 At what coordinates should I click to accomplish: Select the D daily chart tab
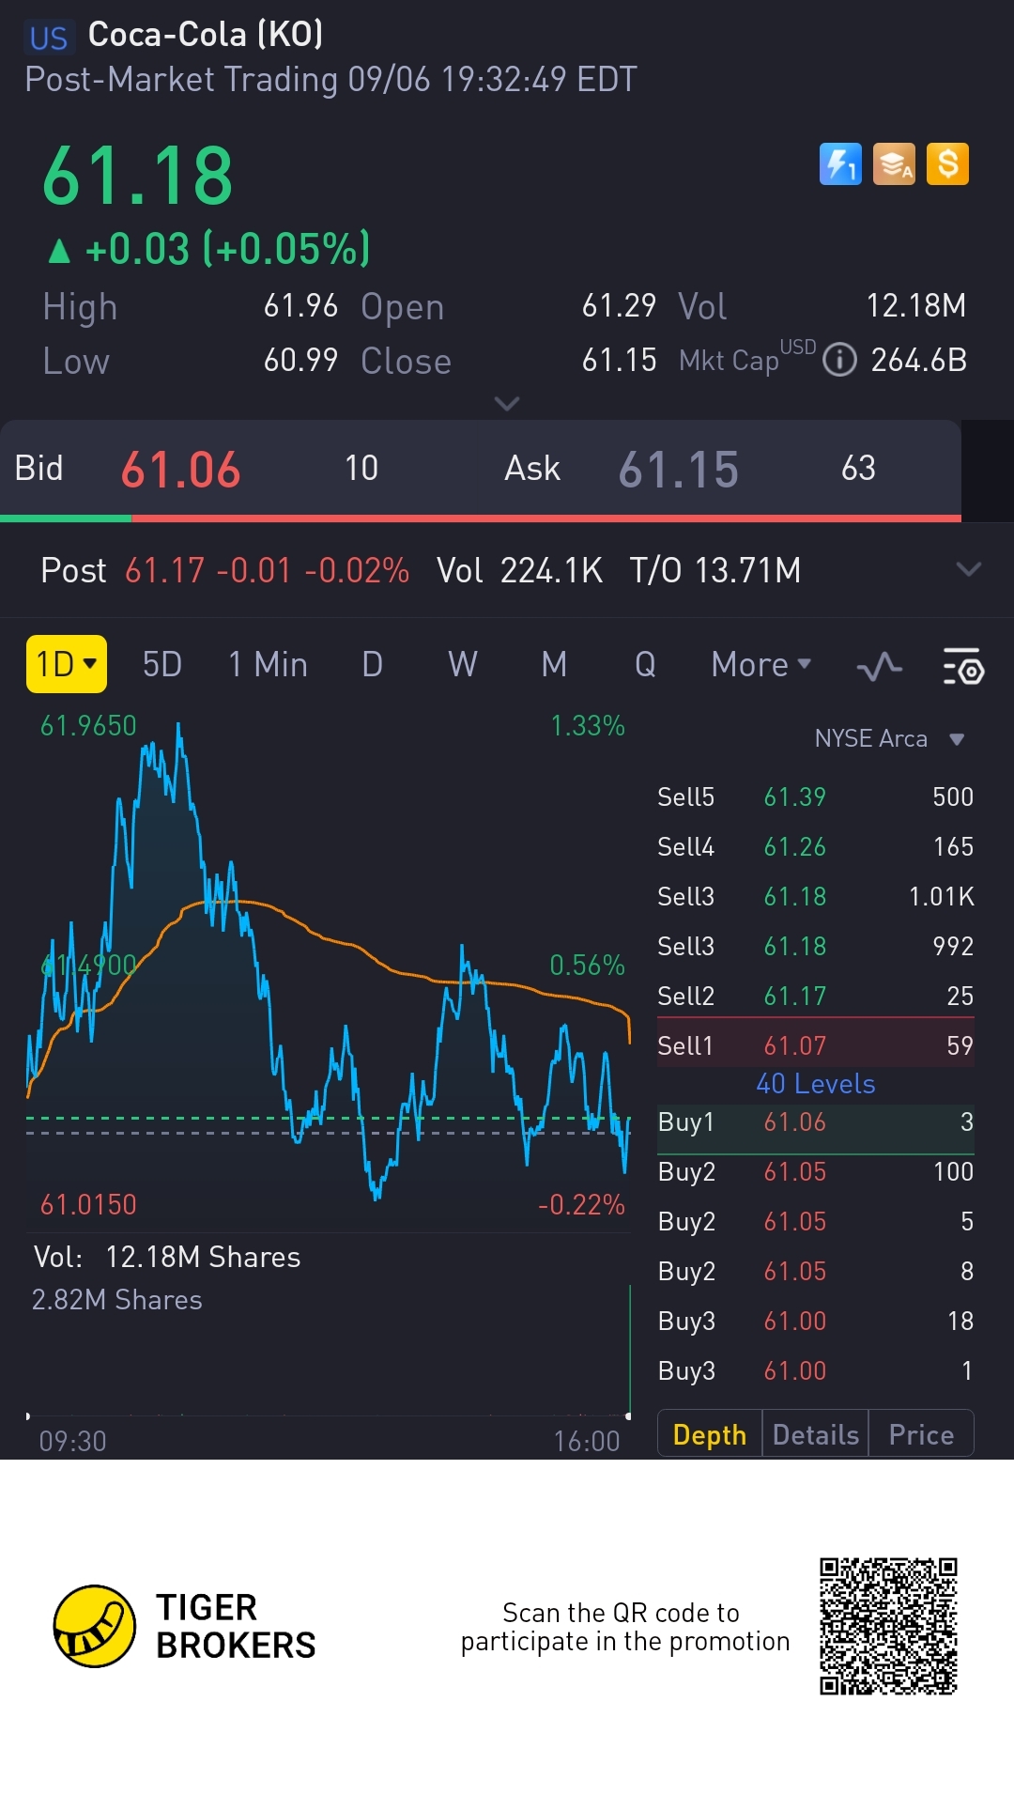pos(373,664)
